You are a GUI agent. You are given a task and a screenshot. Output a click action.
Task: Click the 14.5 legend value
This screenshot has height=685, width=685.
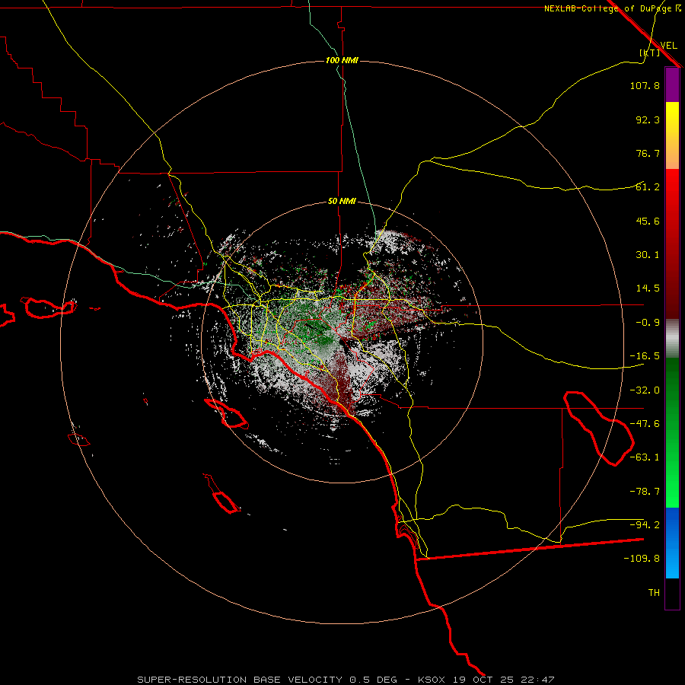(x=648, y=288)
